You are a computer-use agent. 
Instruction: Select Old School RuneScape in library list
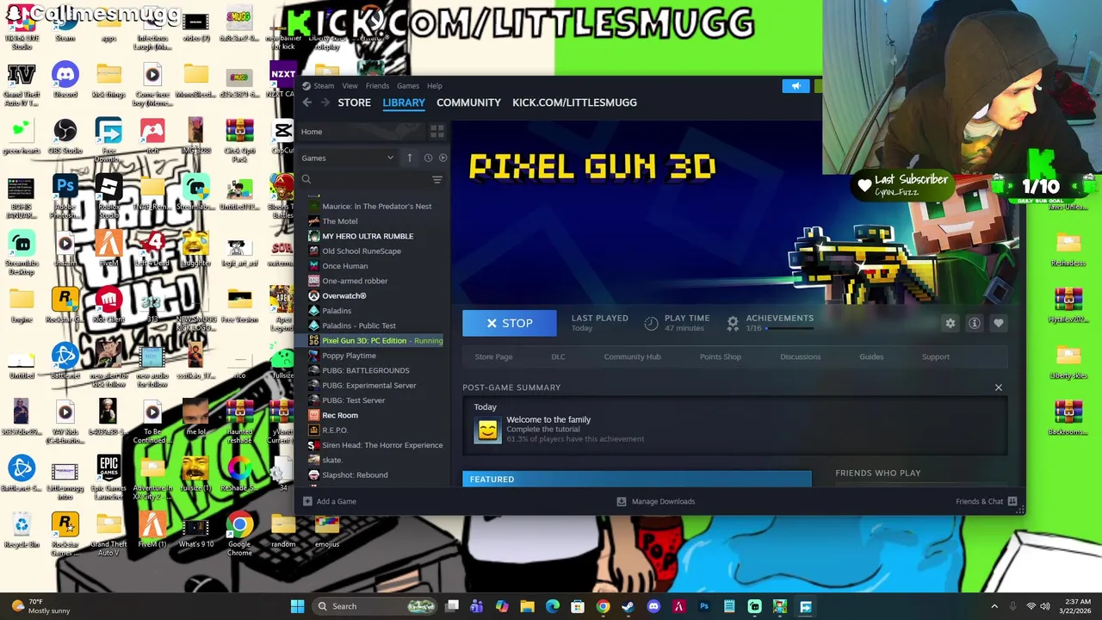362,251
